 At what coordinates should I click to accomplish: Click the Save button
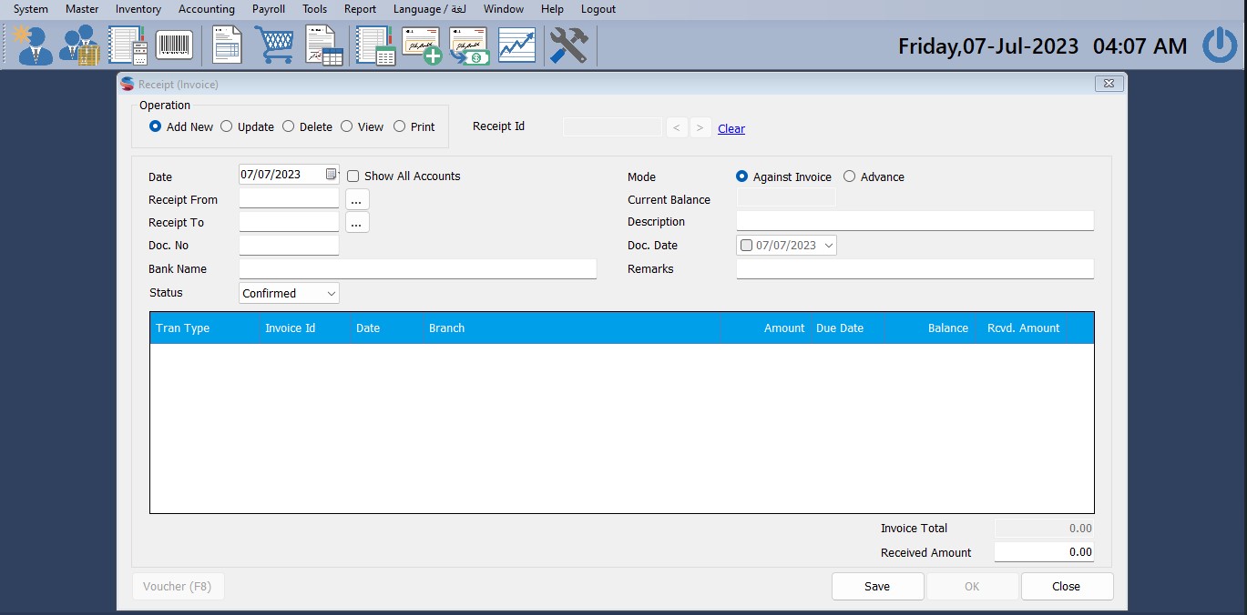click(x=878, y=587)
